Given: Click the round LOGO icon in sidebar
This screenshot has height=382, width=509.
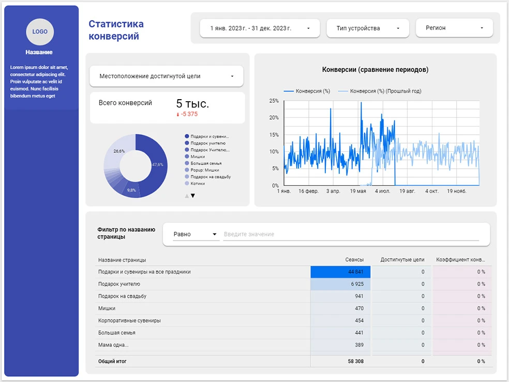Looking at the screenshot, I should pyautogui.click(x=40, y=31).
